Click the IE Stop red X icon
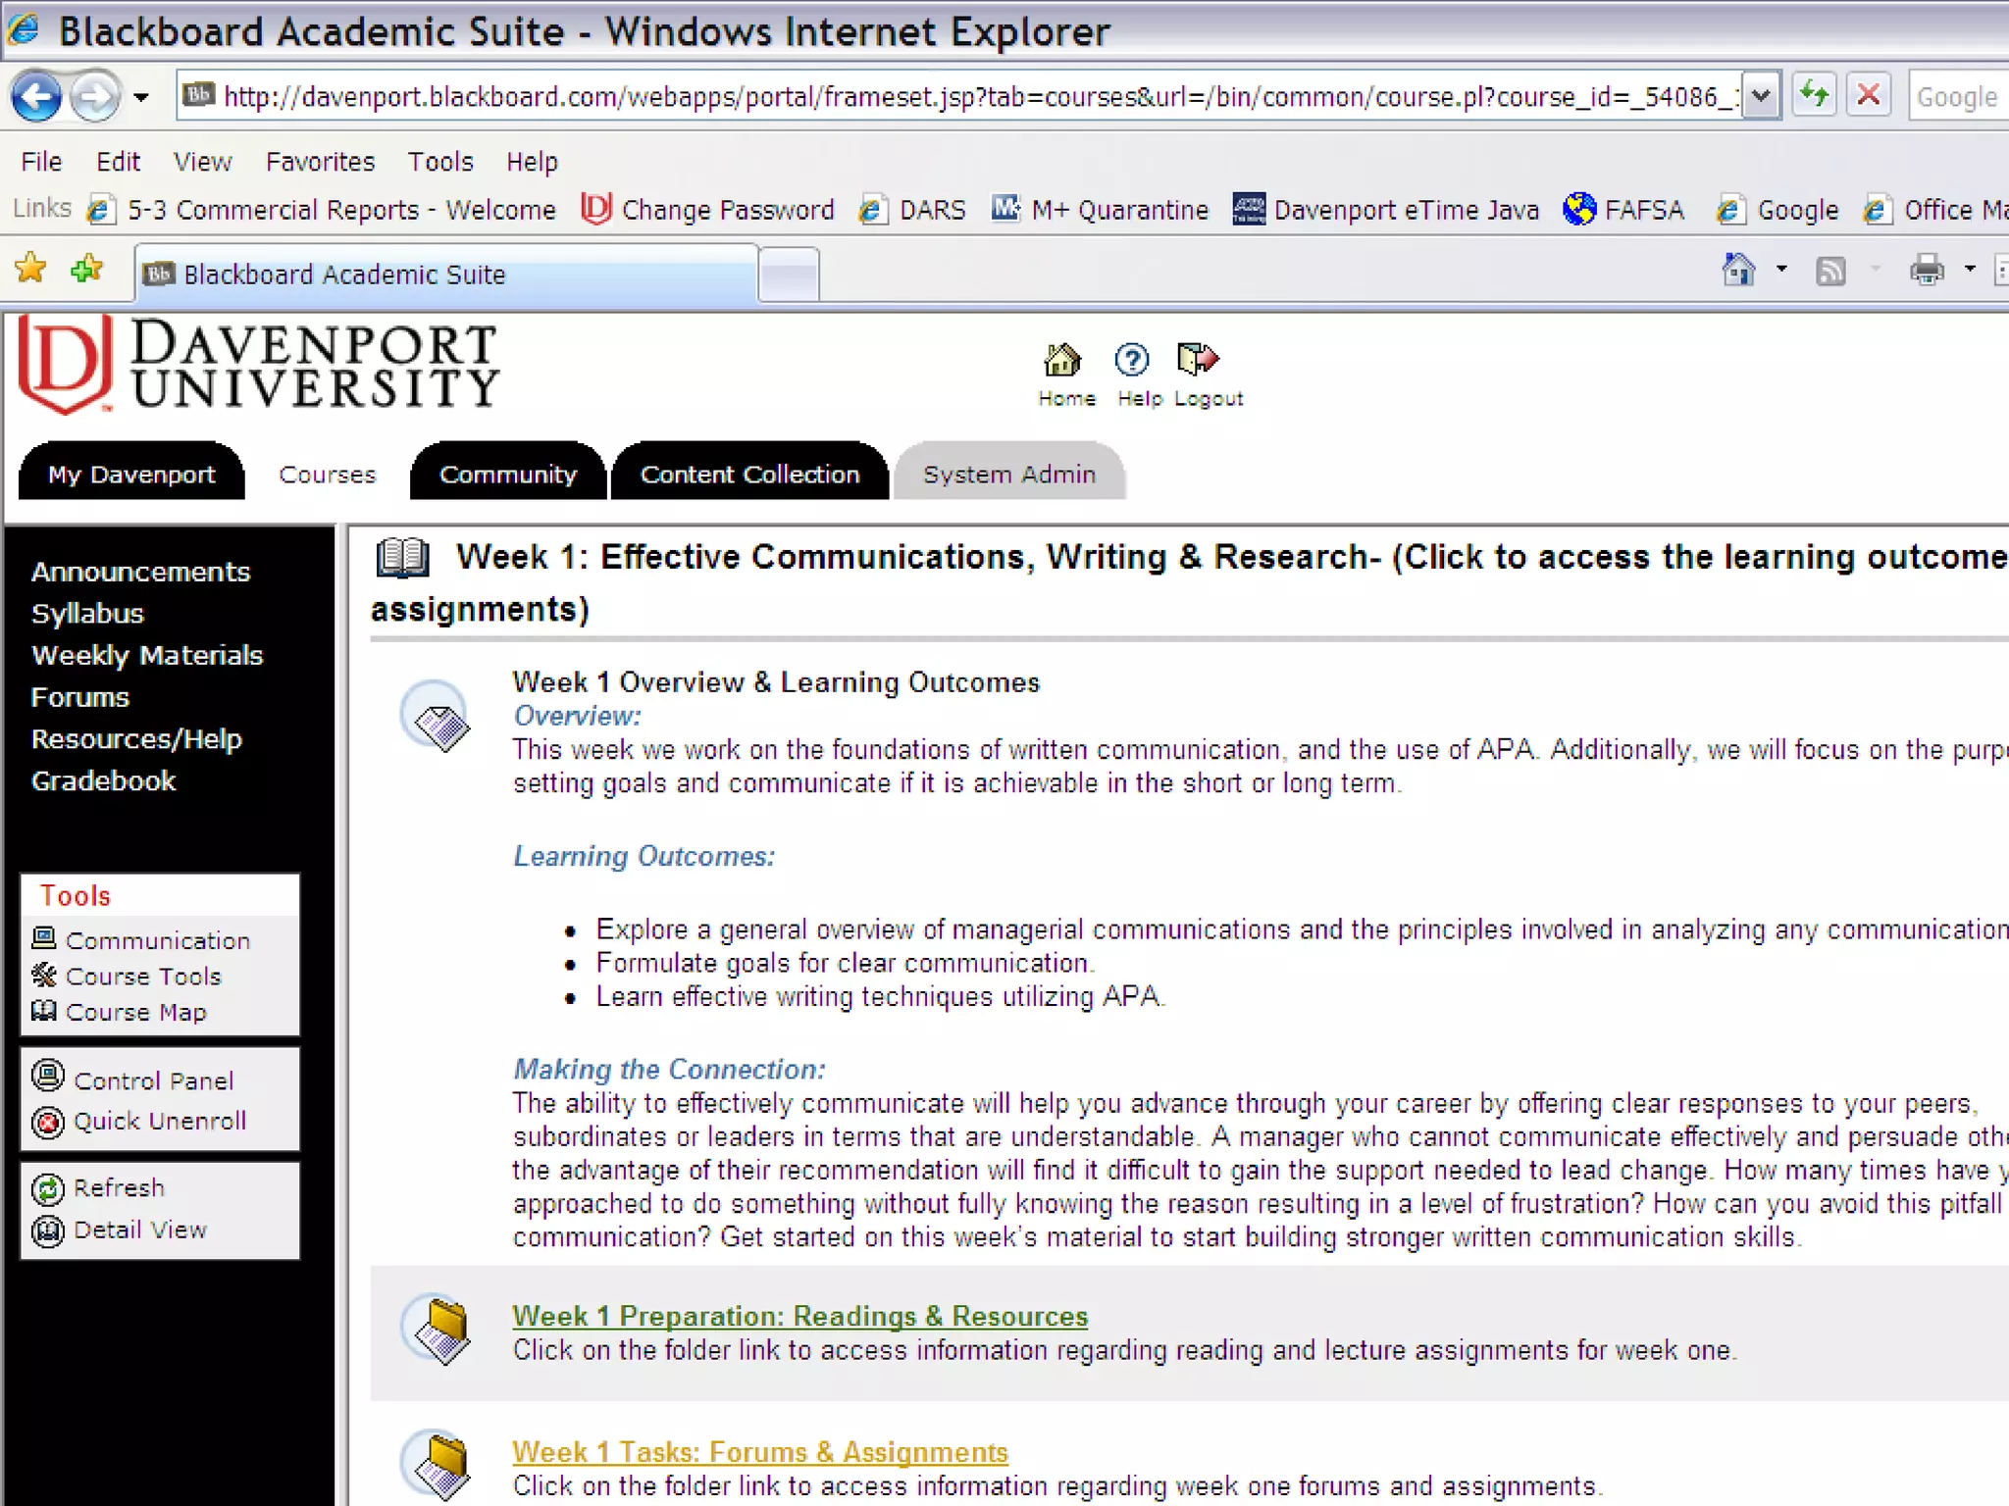 (1869, 96)
